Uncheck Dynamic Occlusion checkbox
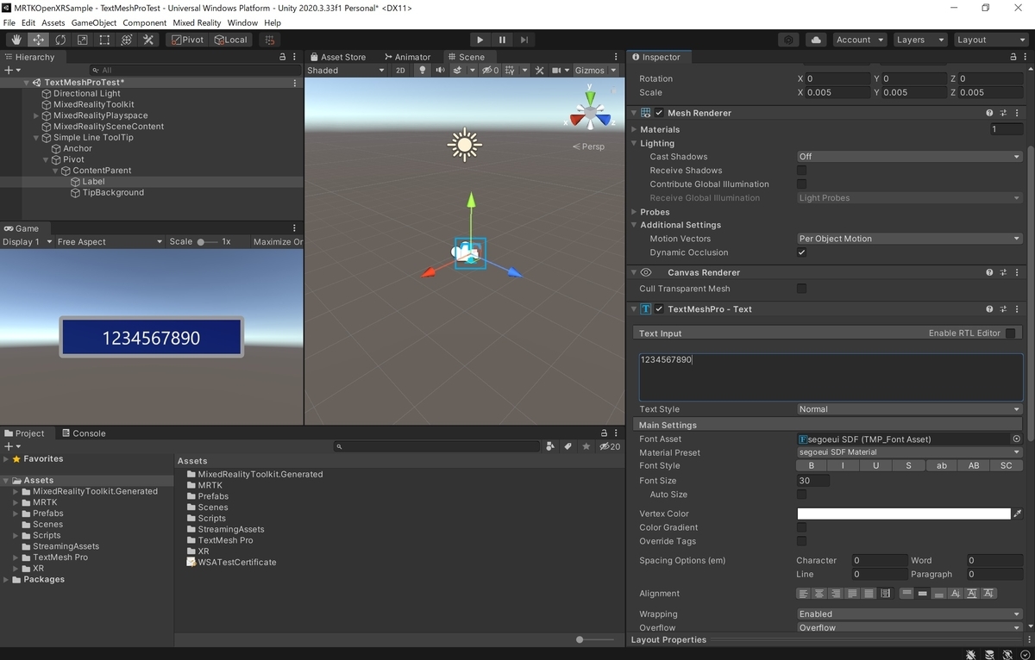This screenshot has width=1035, height=660. [801, 252]
